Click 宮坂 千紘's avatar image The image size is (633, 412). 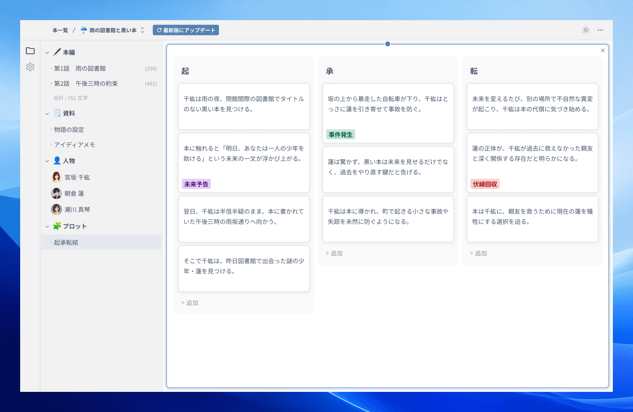point(56,177)
